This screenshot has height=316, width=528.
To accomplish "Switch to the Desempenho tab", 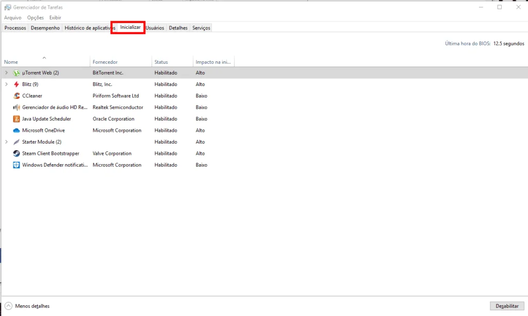I will (45, 28).
